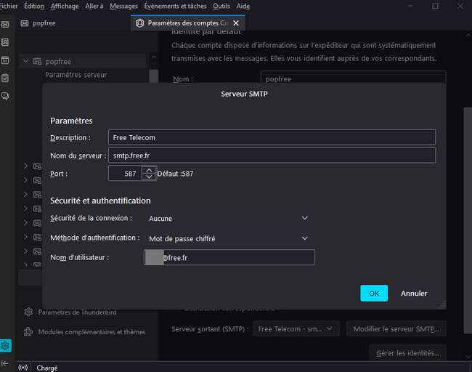Open the Address Book sidebar icon
This screenshot has width=472, height=372.
(5, 42)
